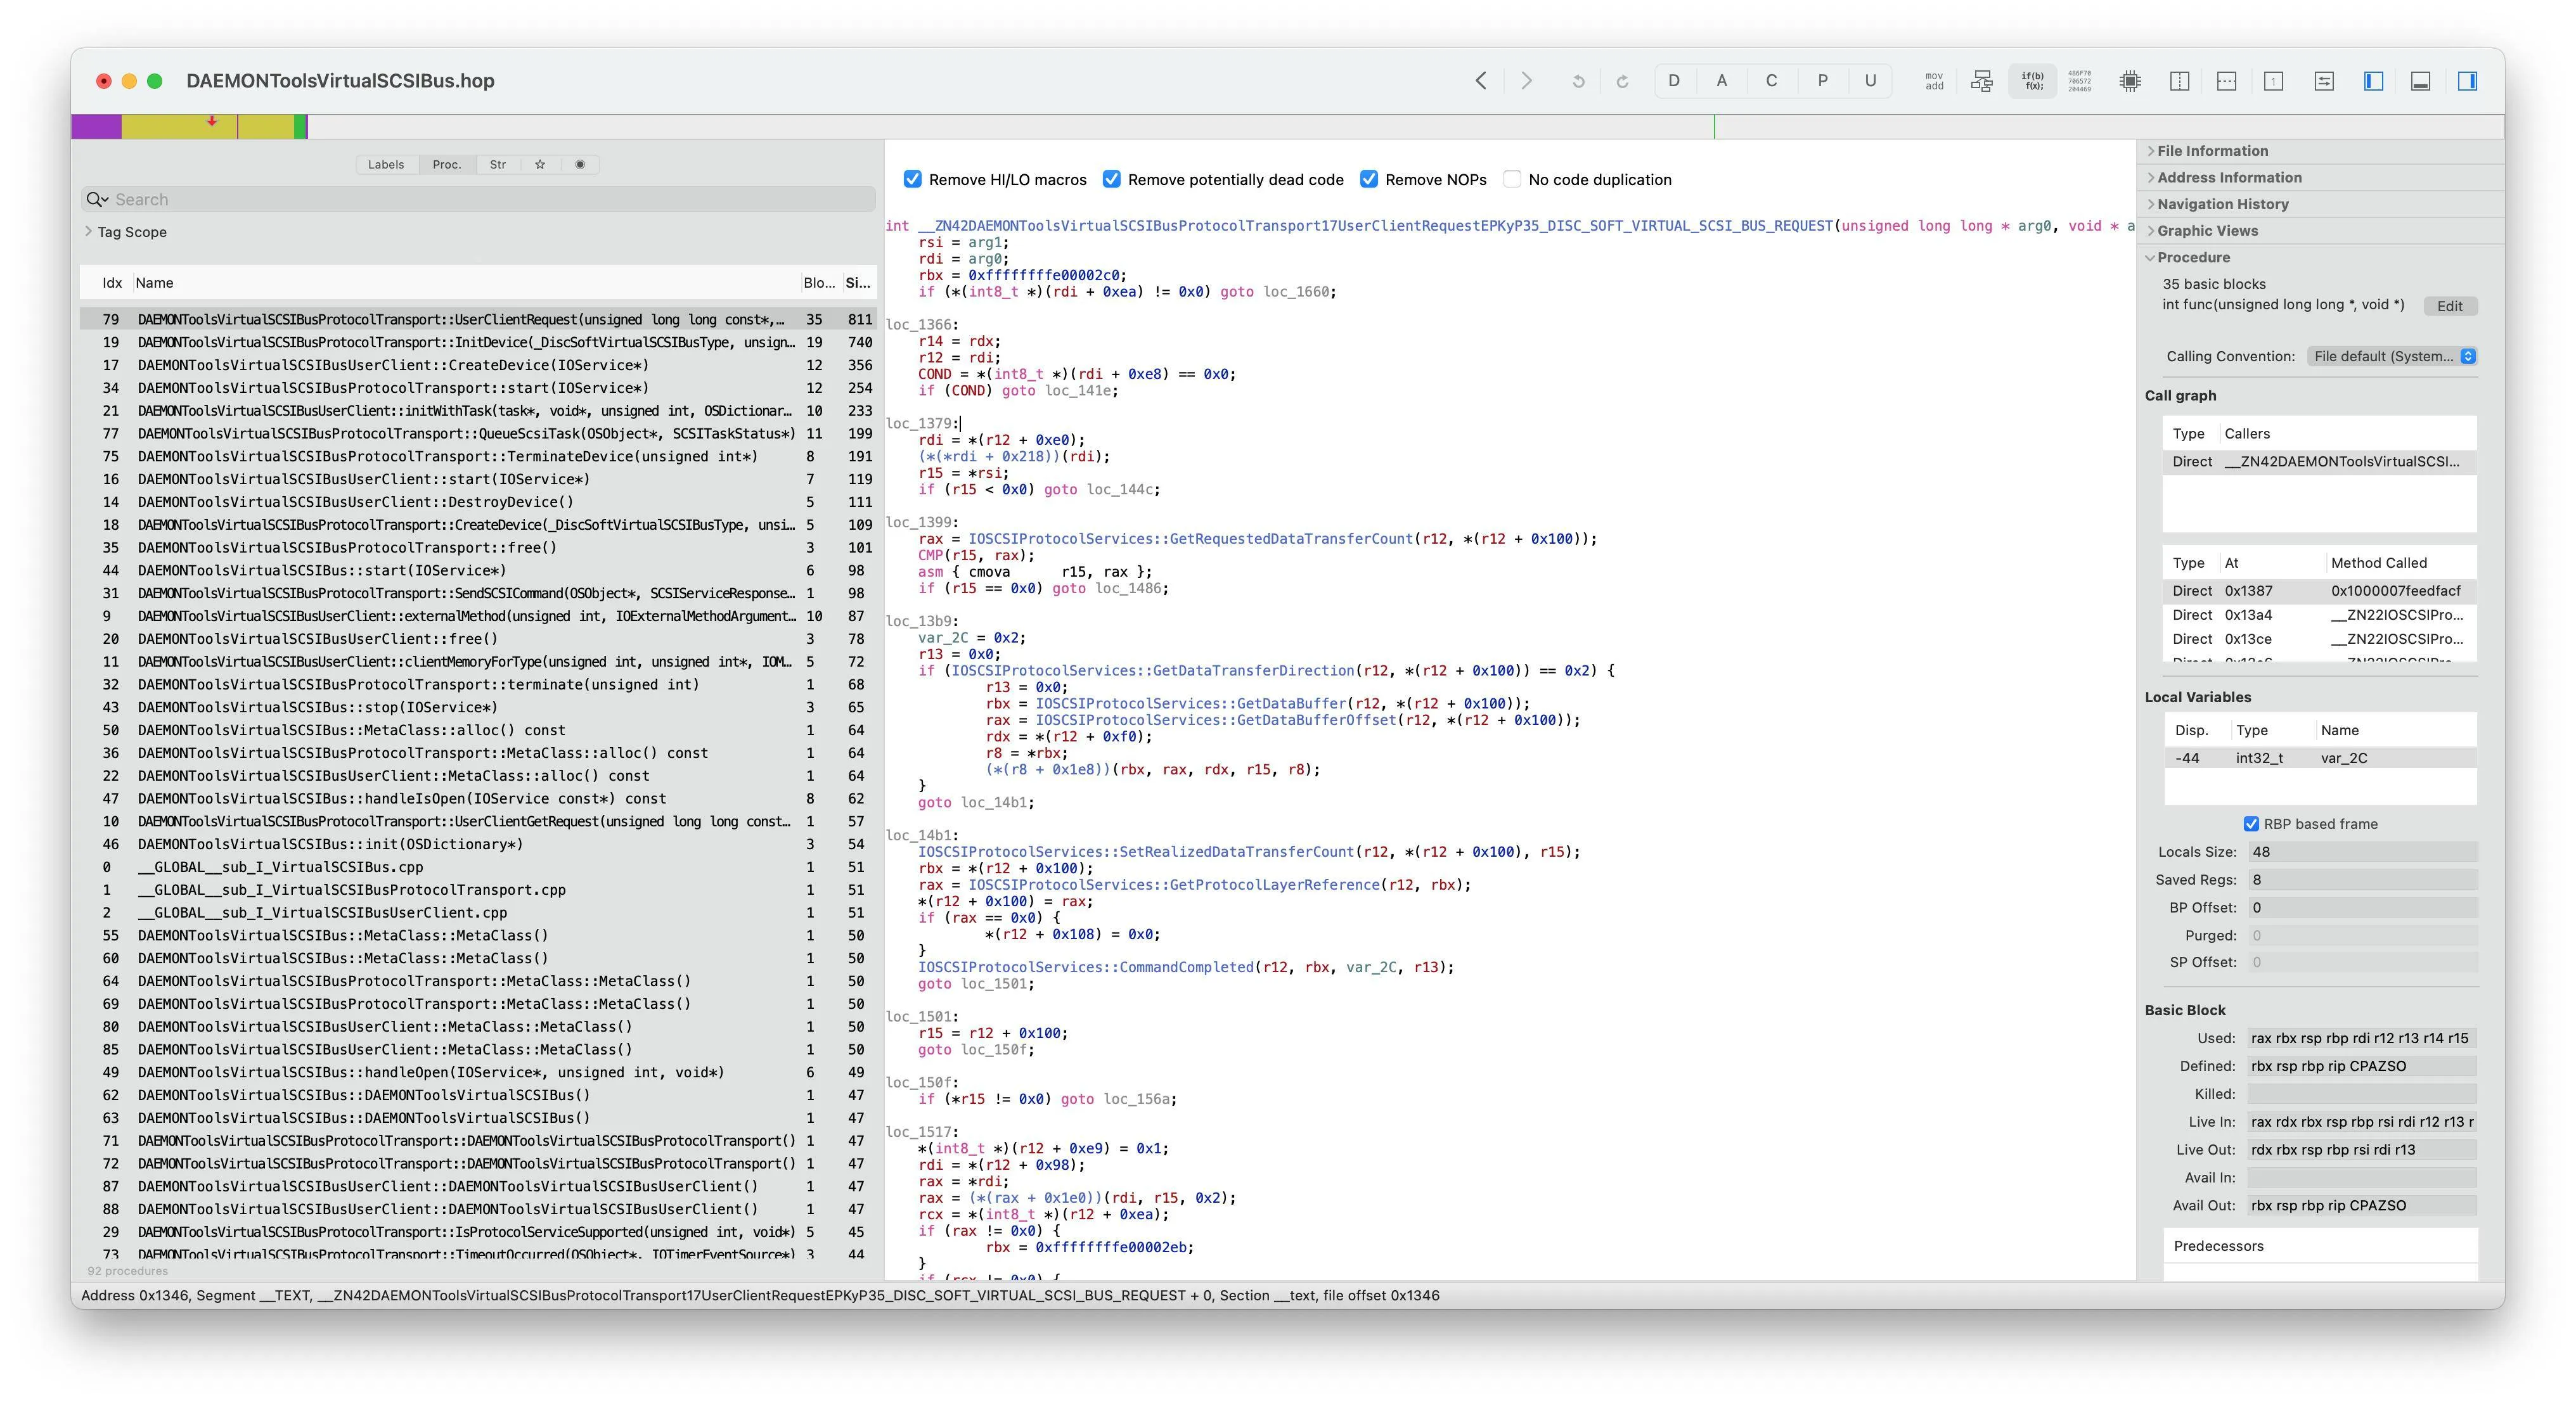Navigate back with the left chevron
This screenshot has height=1403, width=2576.
pyautogui.click(x=1481, y=81)
